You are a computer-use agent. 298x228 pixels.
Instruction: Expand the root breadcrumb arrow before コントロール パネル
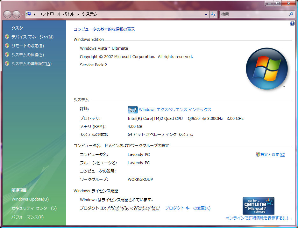pos(35,14)
